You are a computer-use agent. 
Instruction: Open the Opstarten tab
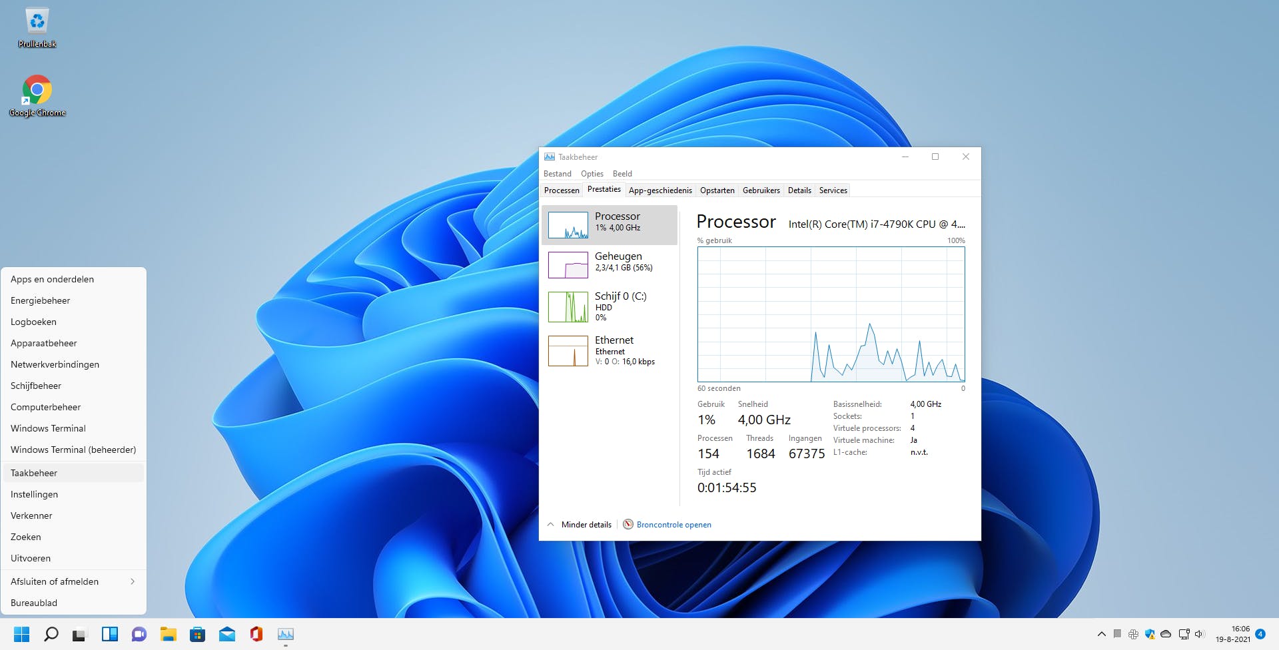717,190
